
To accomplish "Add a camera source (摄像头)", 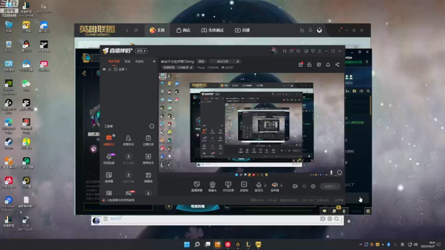I will tap(212, 187).
